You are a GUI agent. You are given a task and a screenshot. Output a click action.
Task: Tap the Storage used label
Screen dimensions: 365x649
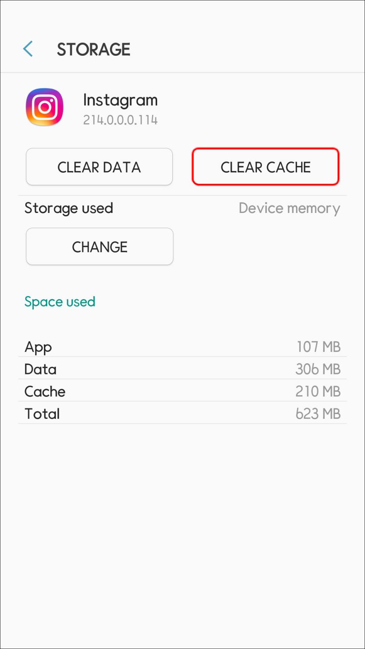[x=69, y=208]
